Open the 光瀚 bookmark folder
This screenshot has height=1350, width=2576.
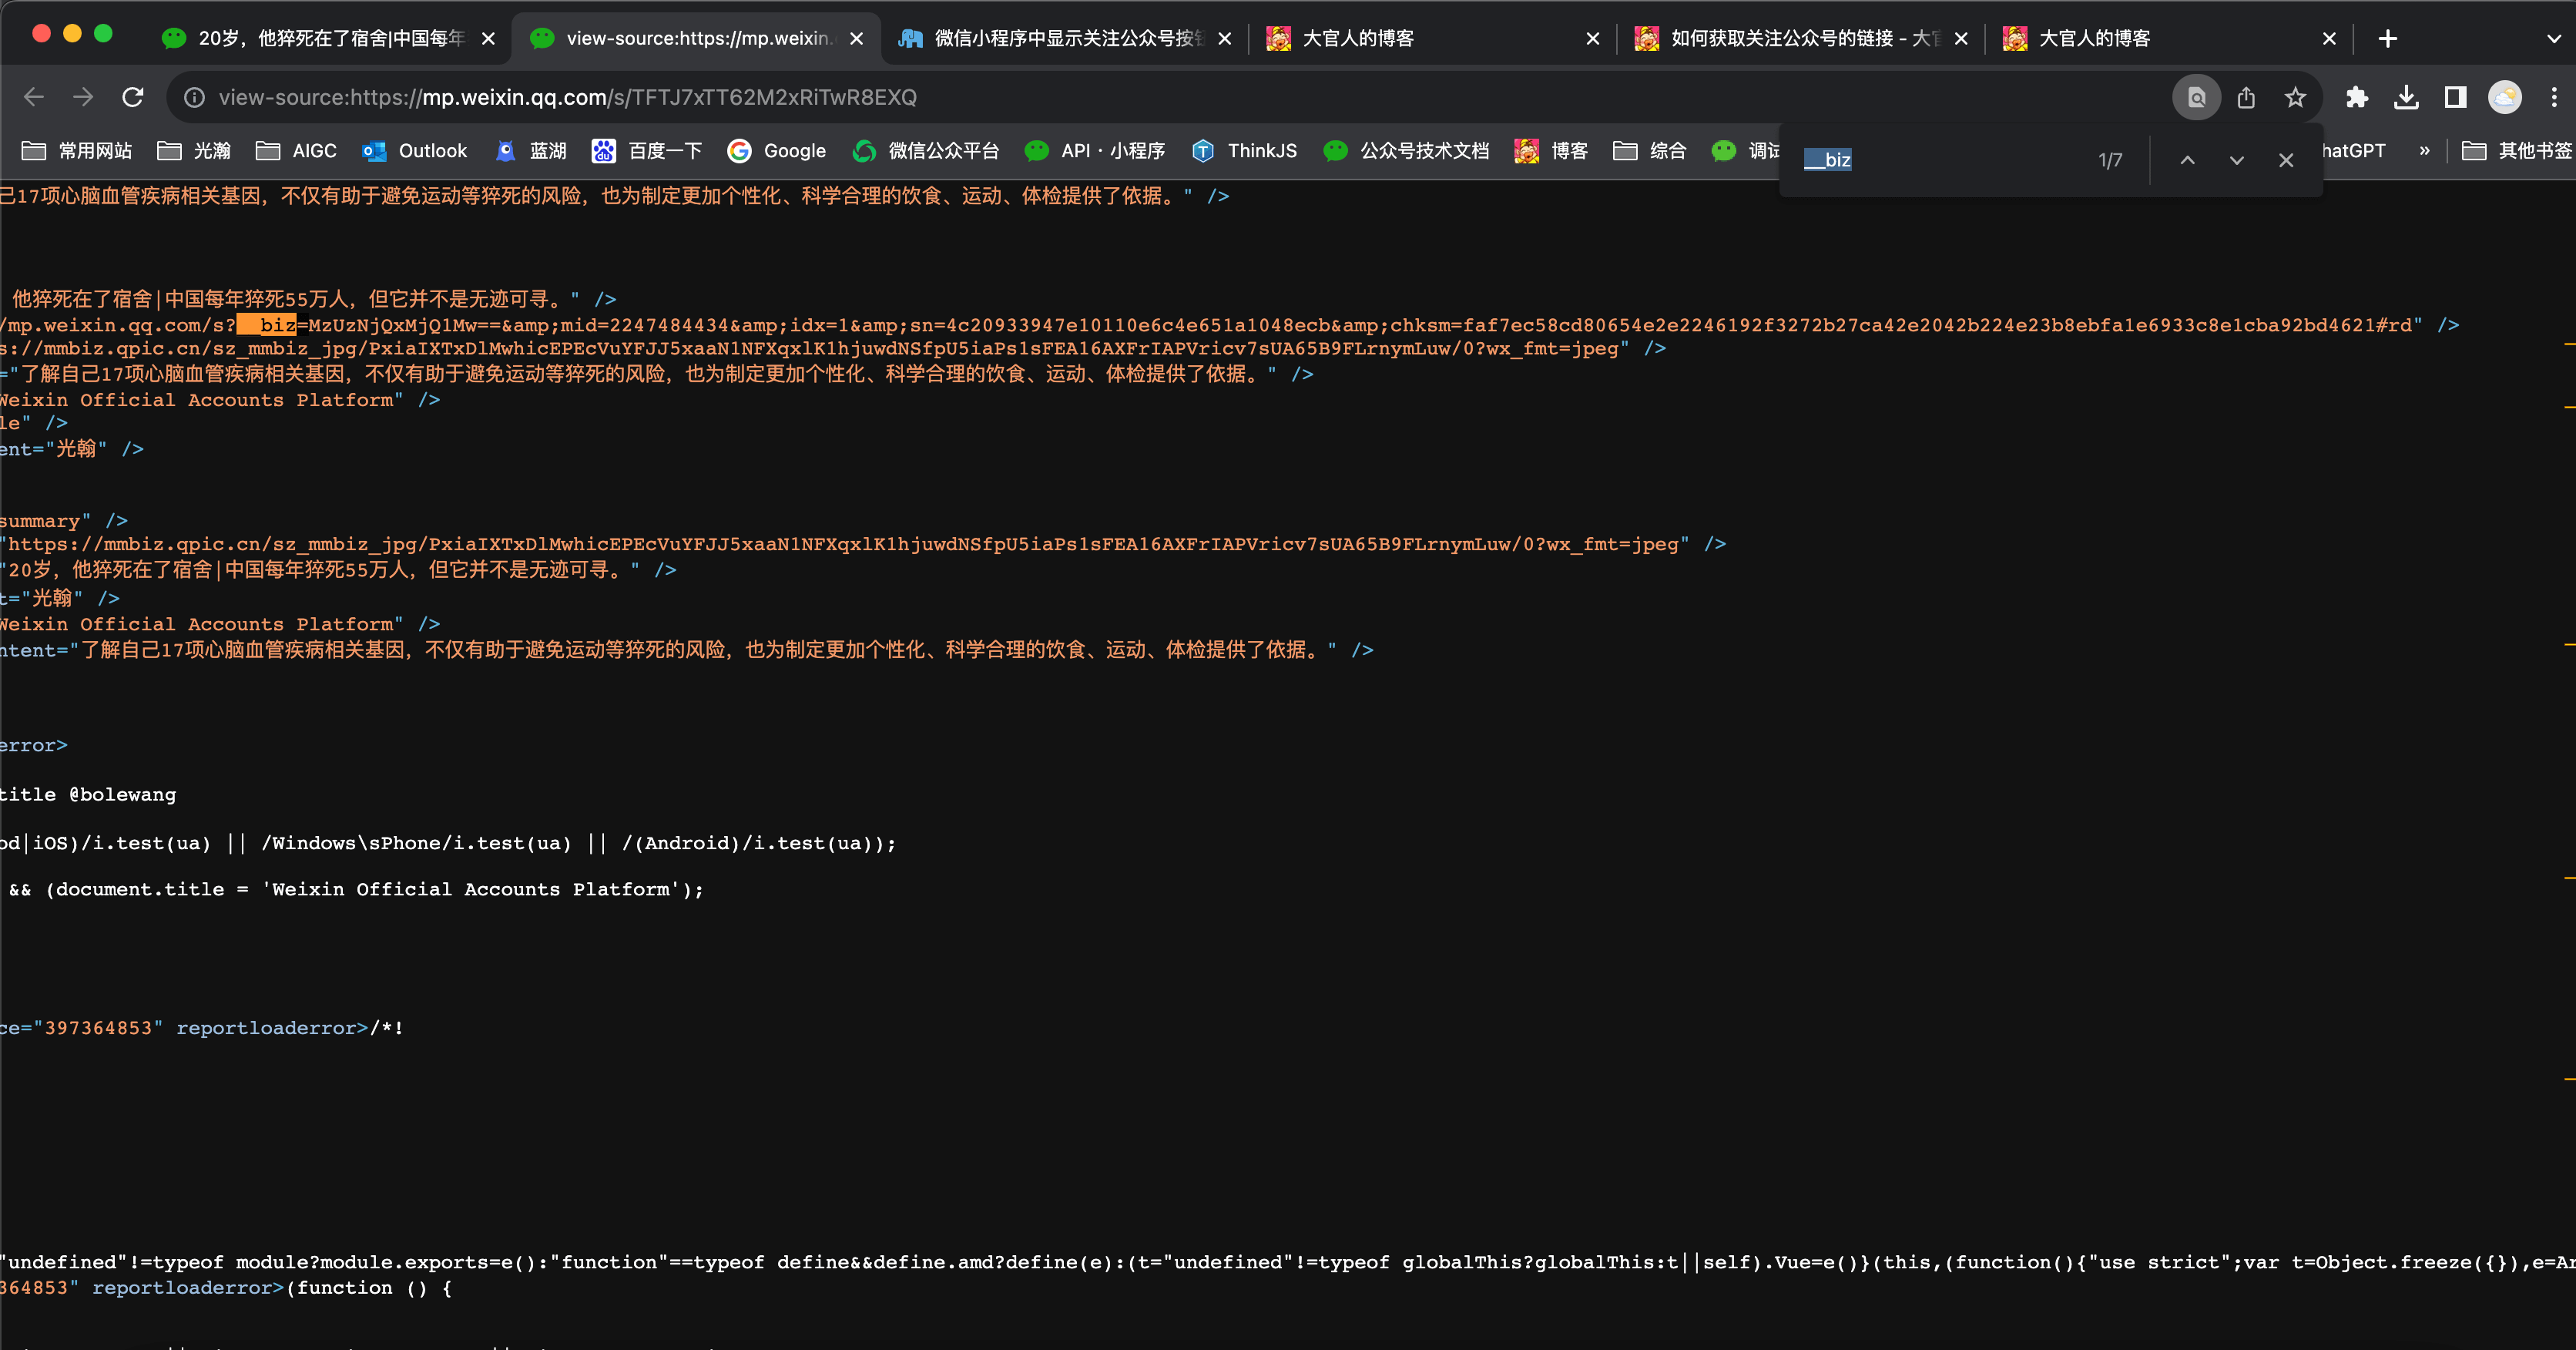pyautogui.click(x=194, y=151)
